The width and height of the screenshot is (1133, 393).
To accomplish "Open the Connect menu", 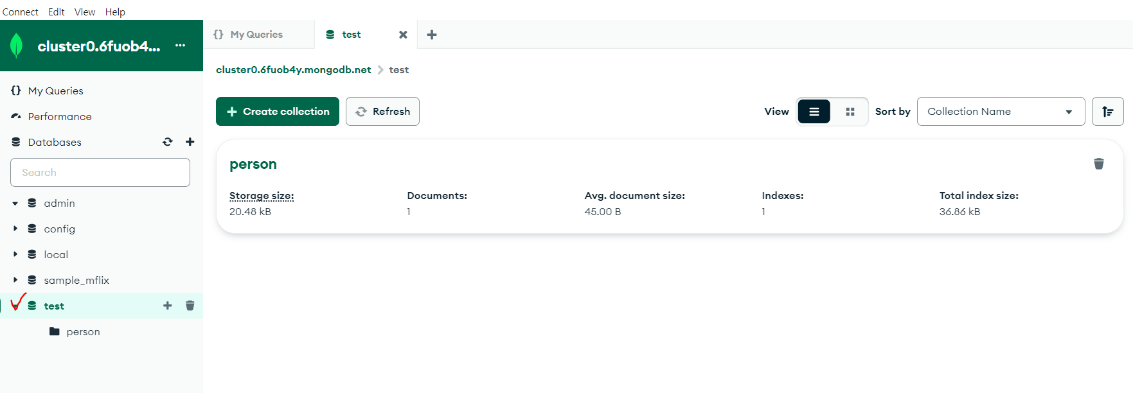I will click(x=21, y=12).
